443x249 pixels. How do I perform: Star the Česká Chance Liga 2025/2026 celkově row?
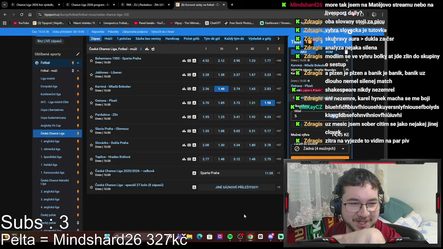[91, 173]
